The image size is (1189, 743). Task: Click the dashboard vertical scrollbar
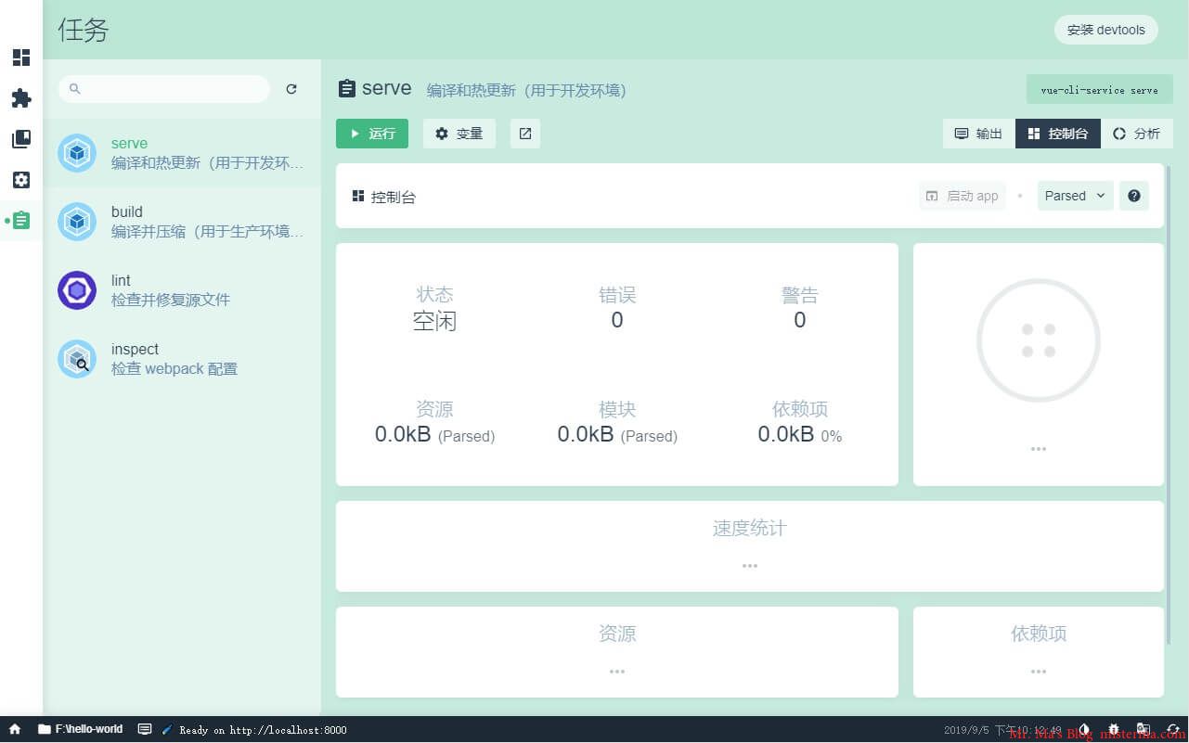click(x=1170, y=404)
